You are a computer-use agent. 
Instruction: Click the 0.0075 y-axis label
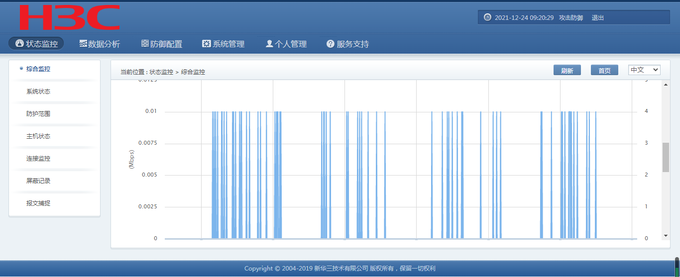click(x=149, y=143)
